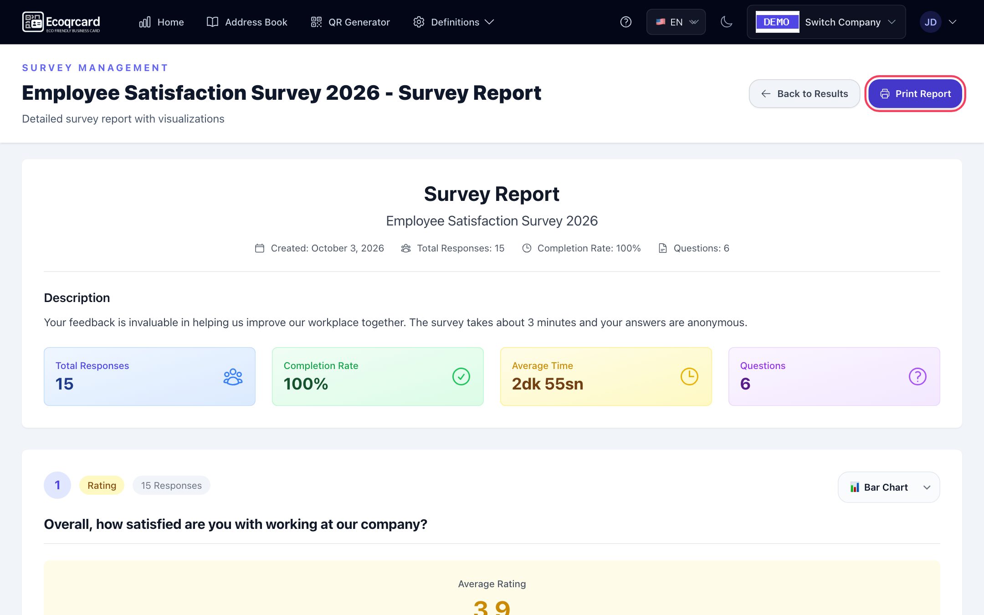Viewport: 984px width, 615px height.
Task: Click the help question mark icon
Action: tap(626, 22)
